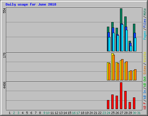The image size is (148, 116).
Task: Click the blue "Files" legend label
Action: click(x=145, y=23)
